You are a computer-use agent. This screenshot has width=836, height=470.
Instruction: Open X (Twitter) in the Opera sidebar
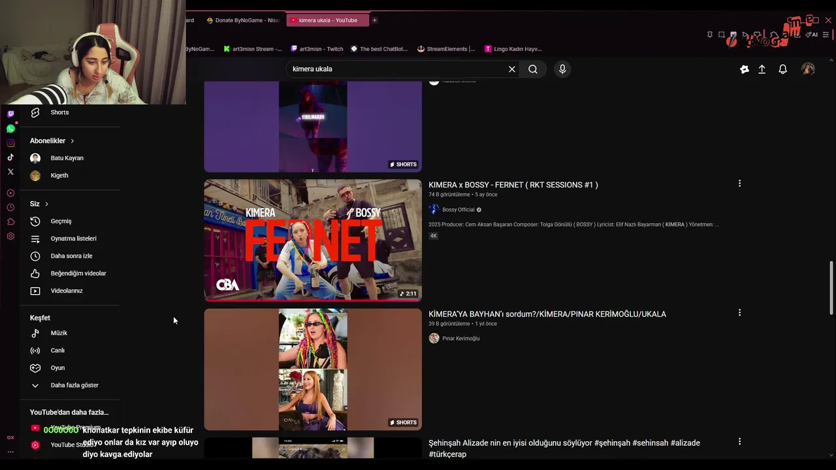10,172
